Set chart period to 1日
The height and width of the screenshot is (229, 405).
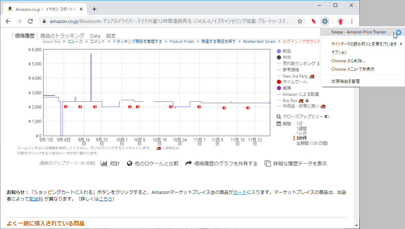299,124
